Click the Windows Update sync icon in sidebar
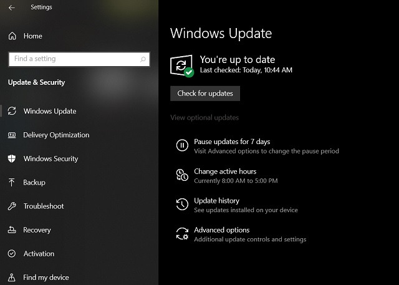Screen dimensions: 399x285 (x=12, y=111)
